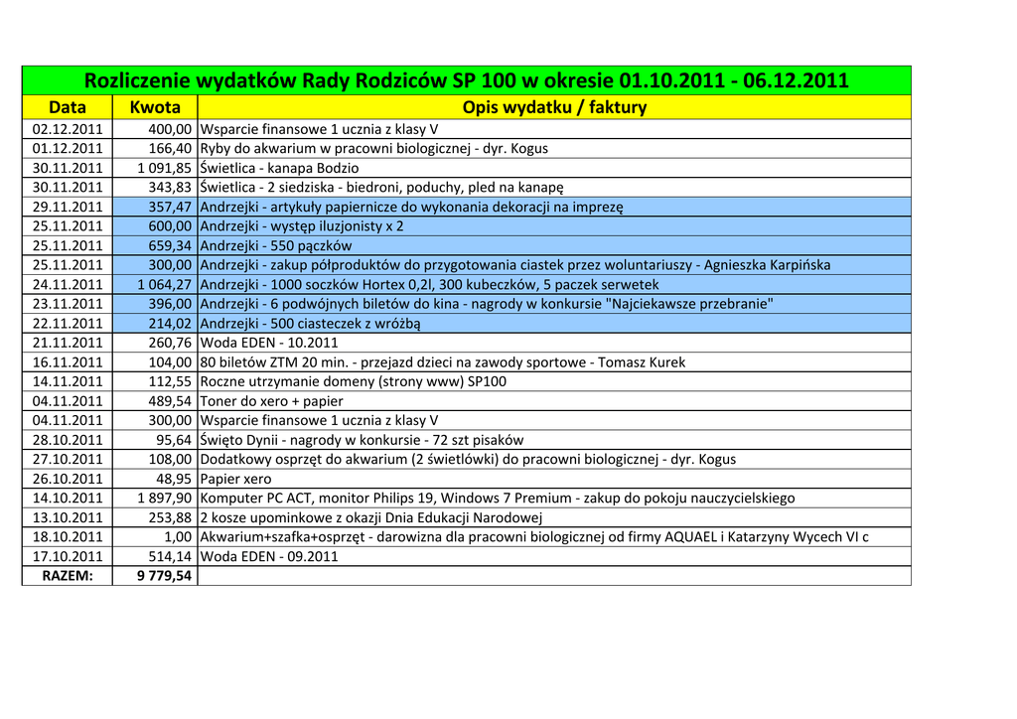Select the amount 1 064,27 cell
This screenshot has height=719, width=1017.
tap(155, 284)
